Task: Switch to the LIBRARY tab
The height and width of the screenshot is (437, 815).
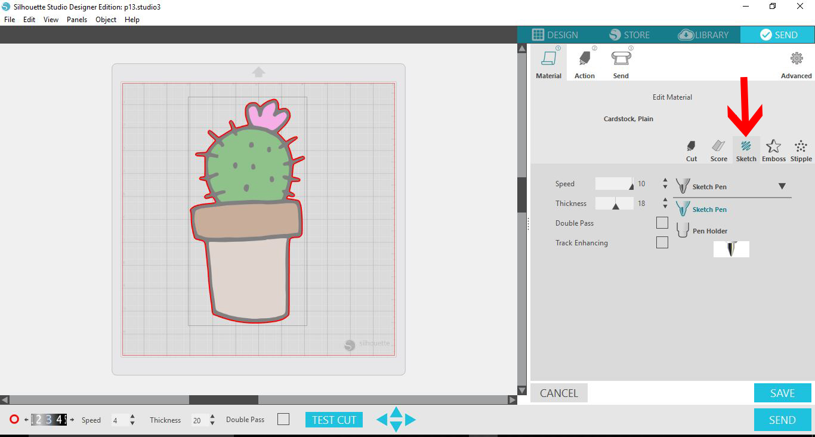Action: 703,35
